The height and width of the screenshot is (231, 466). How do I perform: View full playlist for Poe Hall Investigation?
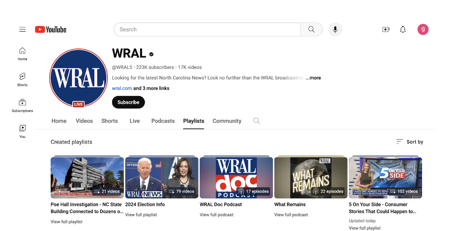(x=66, y=222)
